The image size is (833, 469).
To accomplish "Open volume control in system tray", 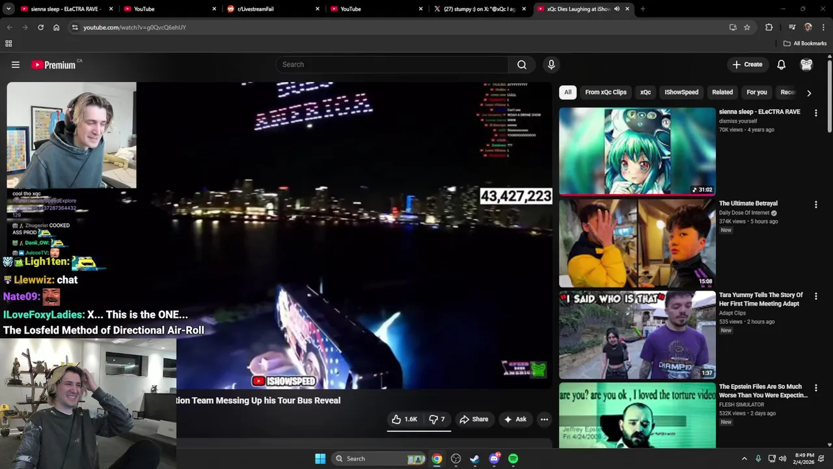I will [x=782, y=459].
